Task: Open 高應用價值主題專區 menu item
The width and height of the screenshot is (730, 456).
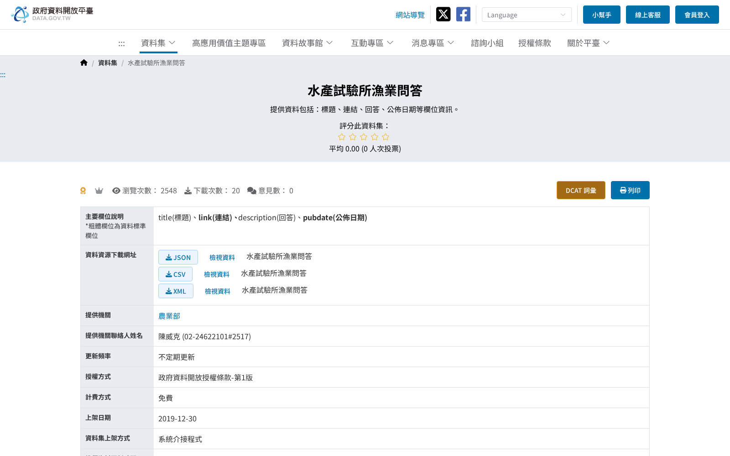Action: 229,43
